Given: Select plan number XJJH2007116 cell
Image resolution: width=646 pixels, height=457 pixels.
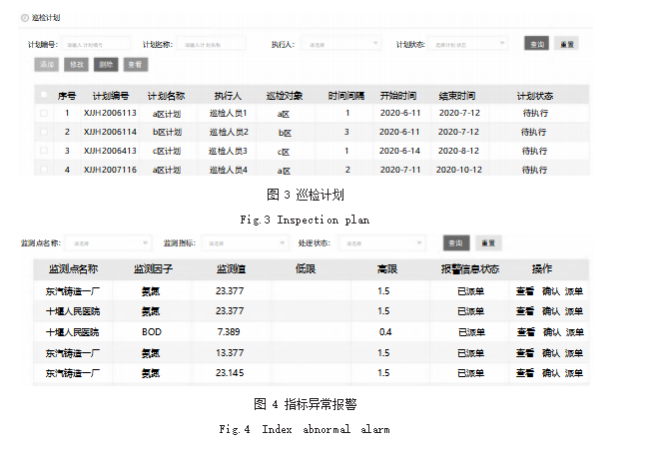Looking at the screenshot, I should [110, 170].
